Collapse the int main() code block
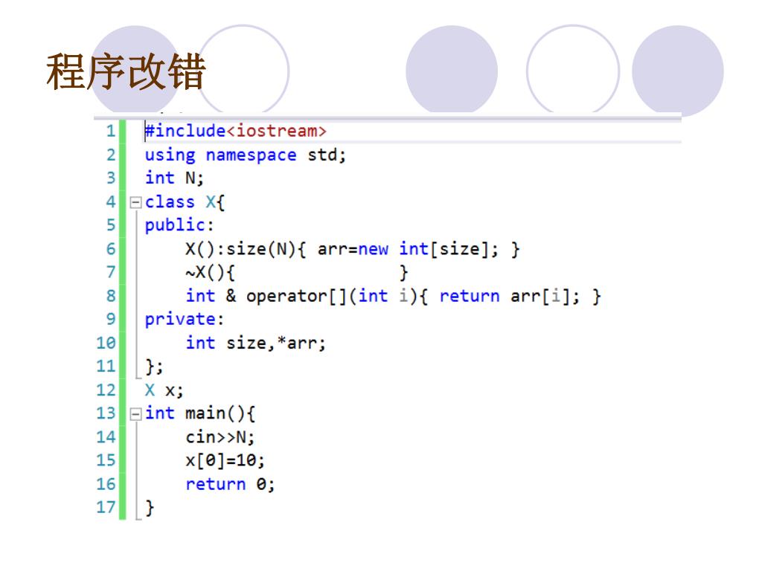The height and width of the screenshot is (571, 762). click(135, 413)
